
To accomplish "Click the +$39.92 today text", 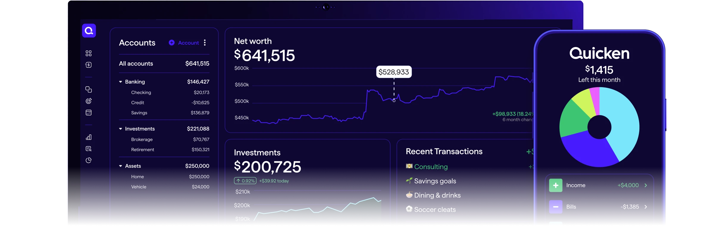I will coord(274,181).
